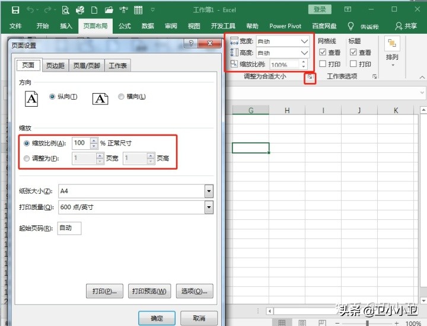Viewport: 427px width, 326px height.
Task: Open the File tab
Action: click(15, 26)
